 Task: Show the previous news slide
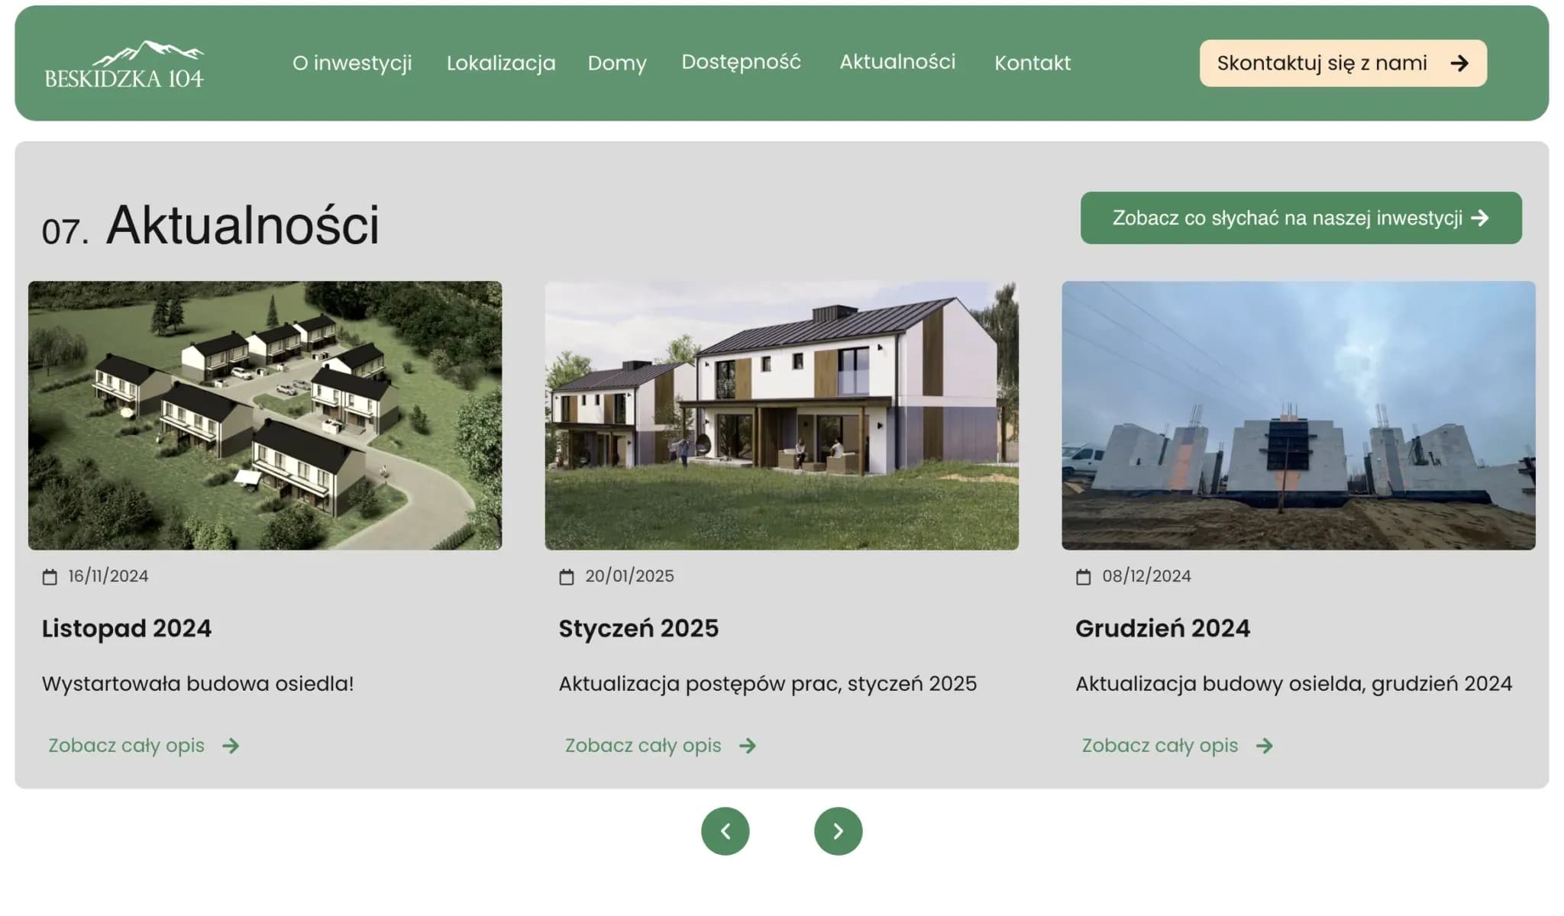[725, 831]
